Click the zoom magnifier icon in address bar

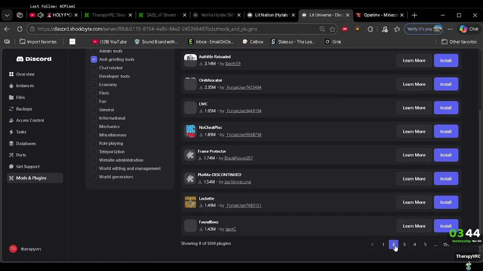322,29
